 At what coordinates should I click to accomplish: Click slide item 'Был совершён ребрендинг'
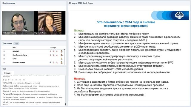[x=122, y=72]
